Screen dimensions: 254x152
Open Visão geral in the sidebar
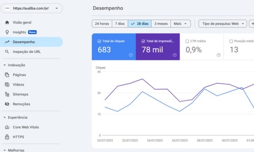31,22
